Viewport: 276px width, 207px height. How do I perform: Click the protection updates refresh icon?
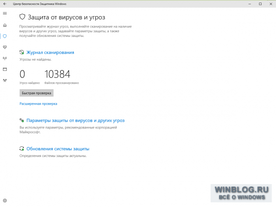pos(22,148)
